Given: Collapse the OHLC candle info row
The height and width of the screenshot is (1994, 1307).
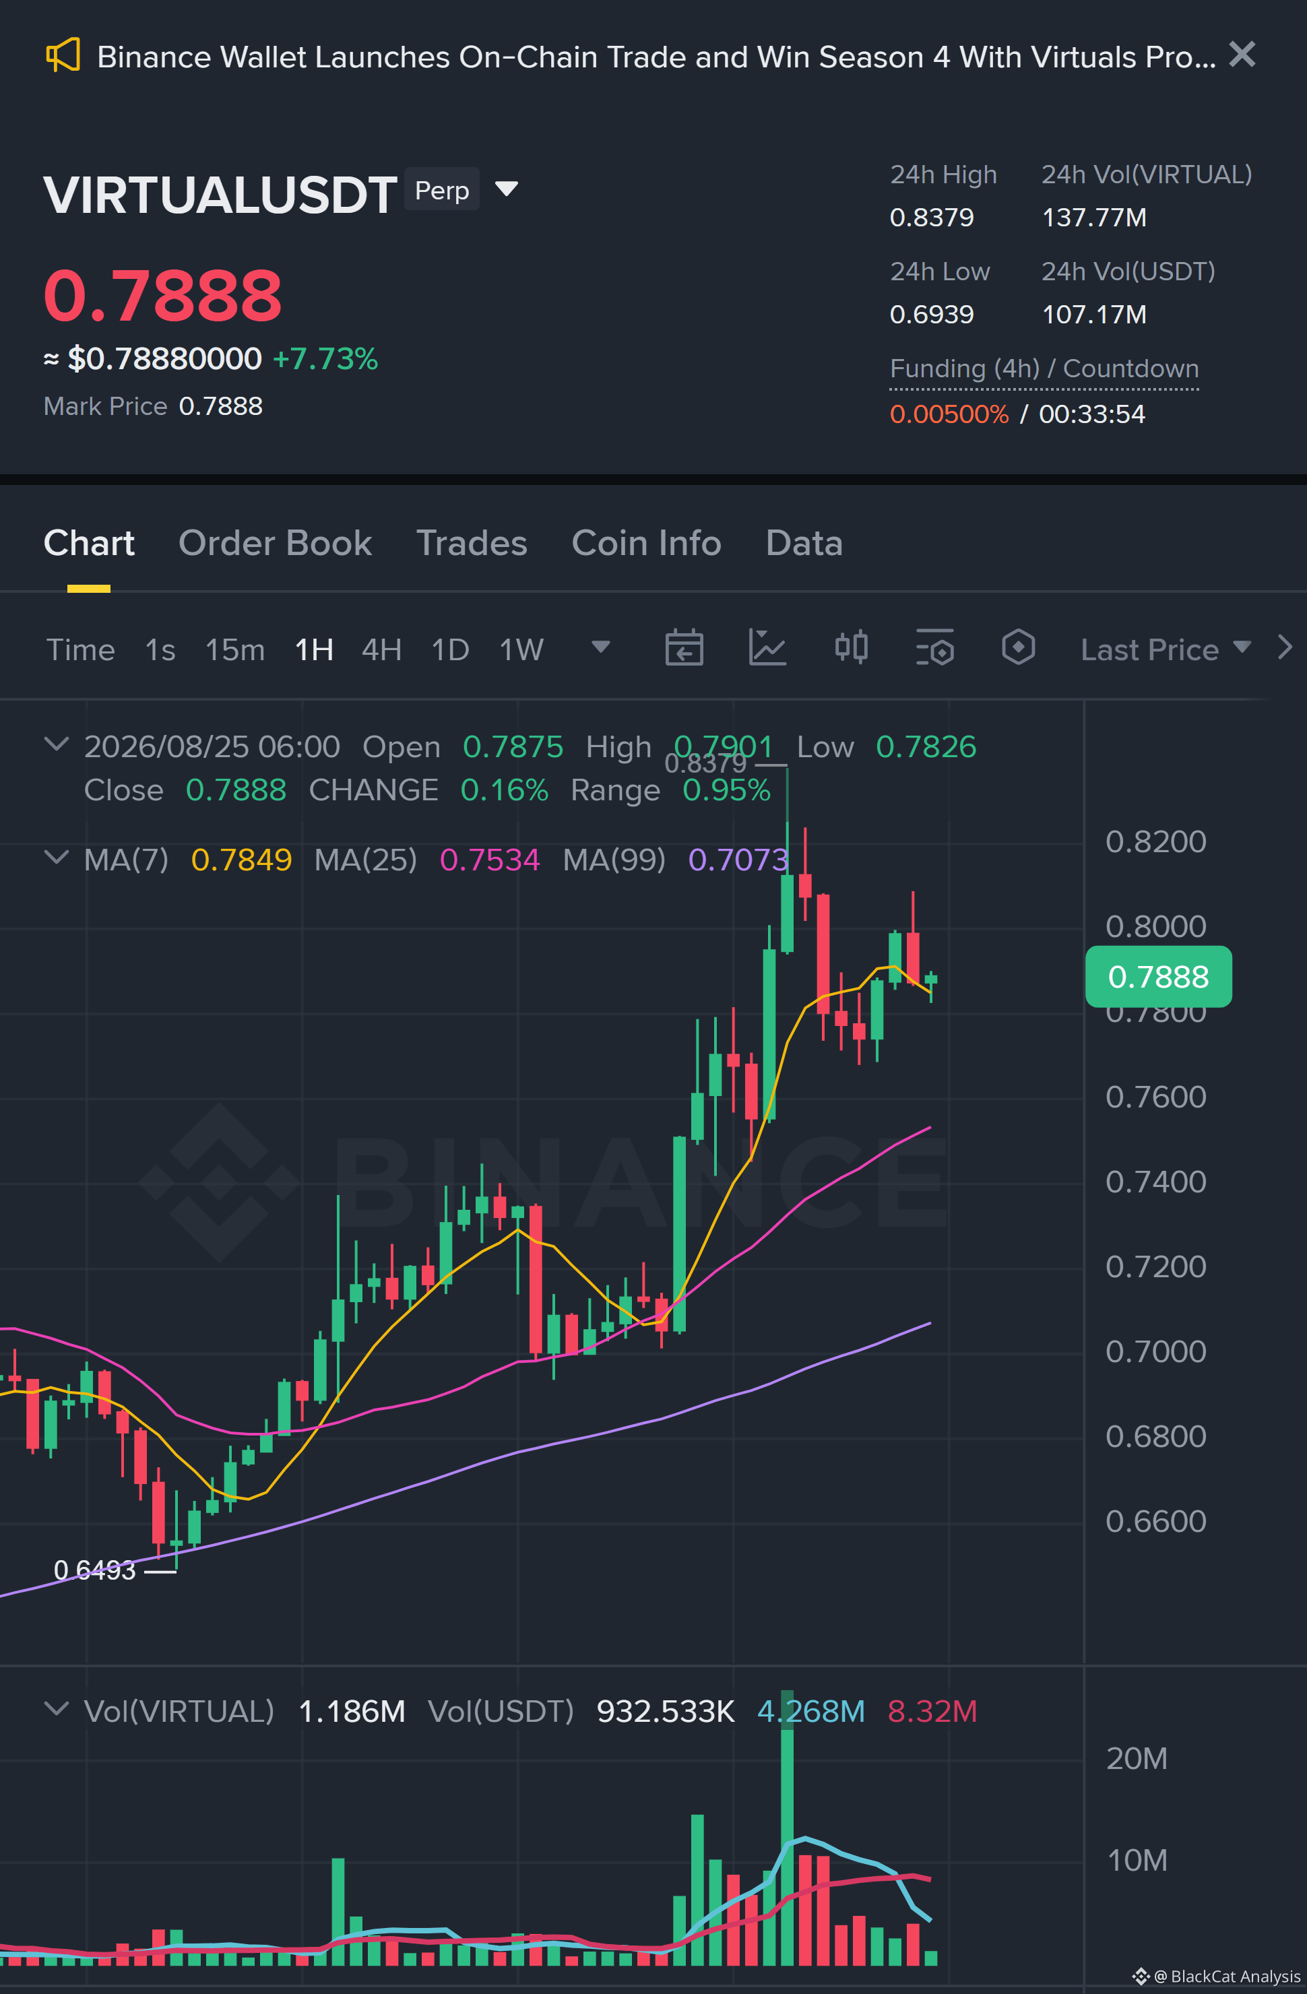Looking at the screenshot, I should tap(56, 744).
